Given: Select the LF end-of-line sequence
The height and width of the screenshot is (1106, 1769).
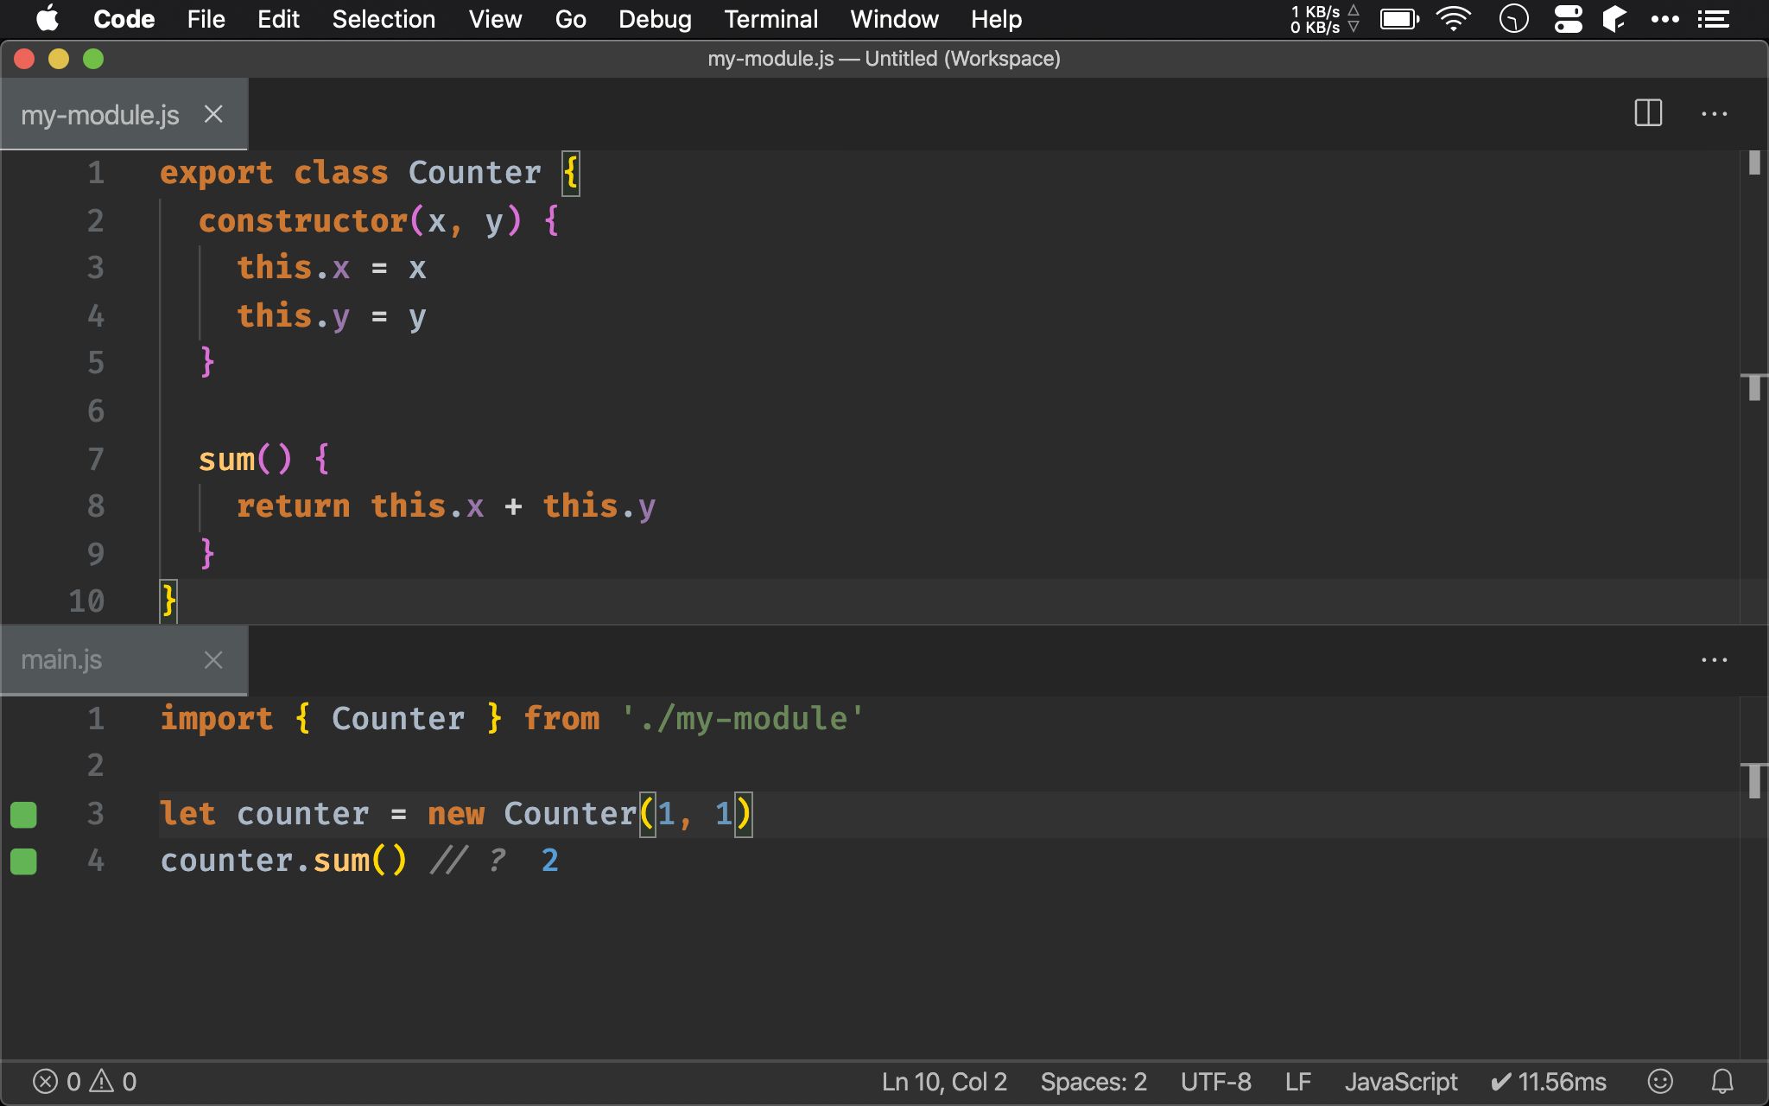Looking at the screenshot, I should tap(1297, 1082).
